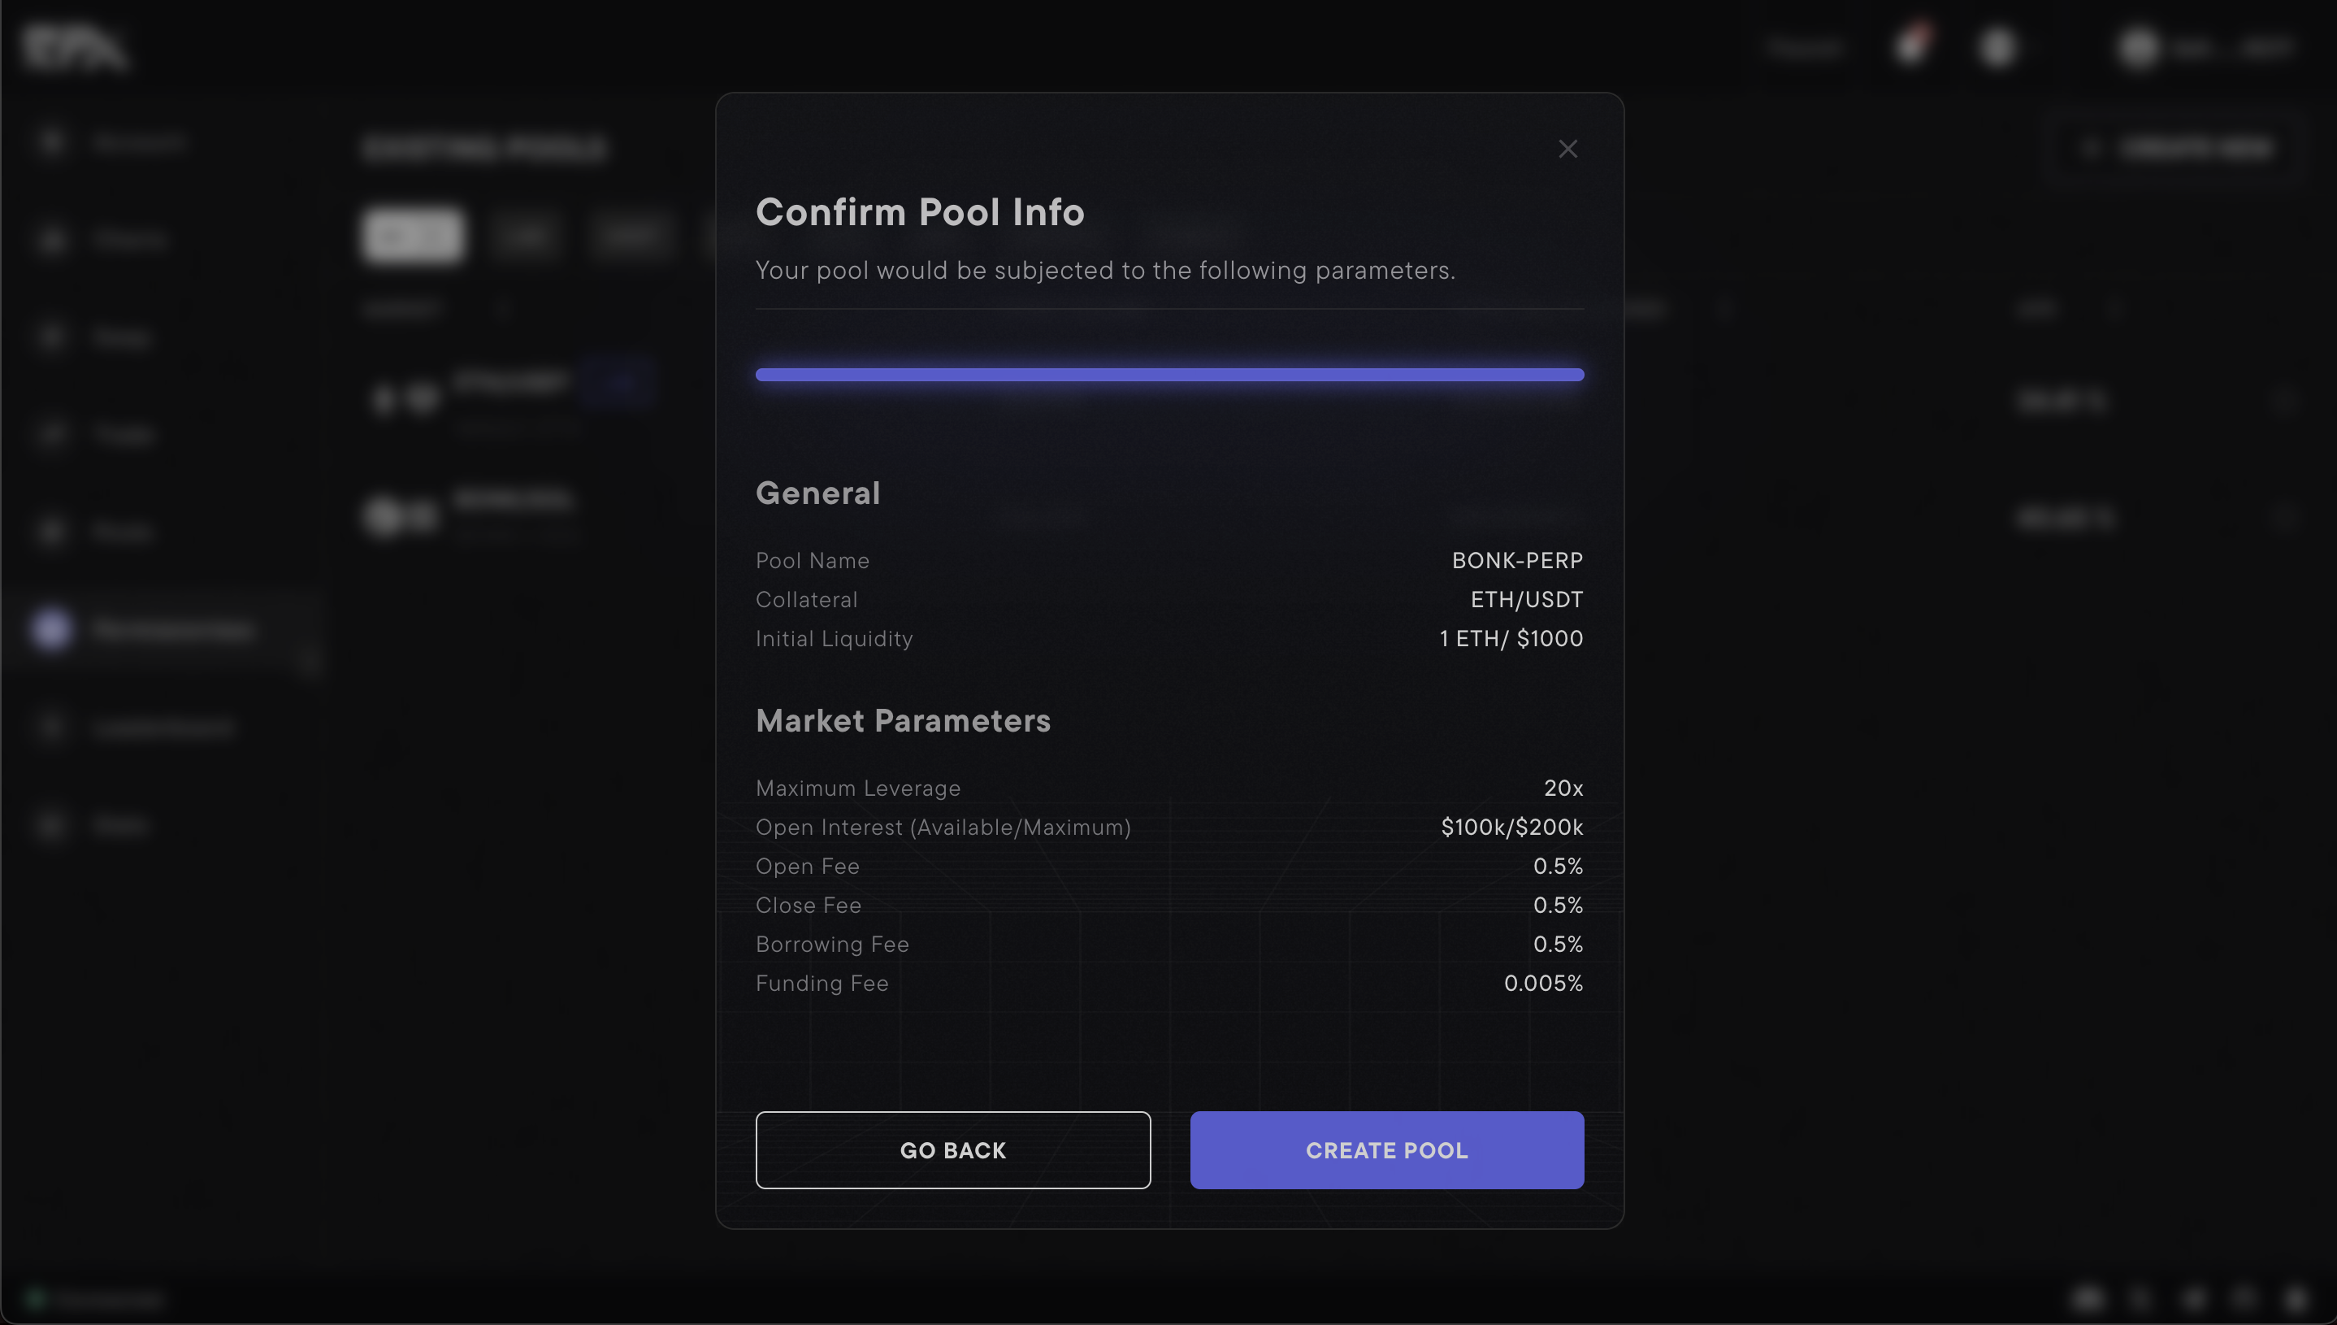Close the Confirm Pool Info dialog
The image size is (2337, 1325).
coord(1567,148)
